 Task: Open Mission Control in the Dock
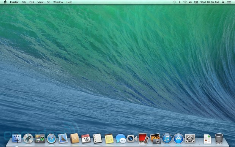pos(40,139)
